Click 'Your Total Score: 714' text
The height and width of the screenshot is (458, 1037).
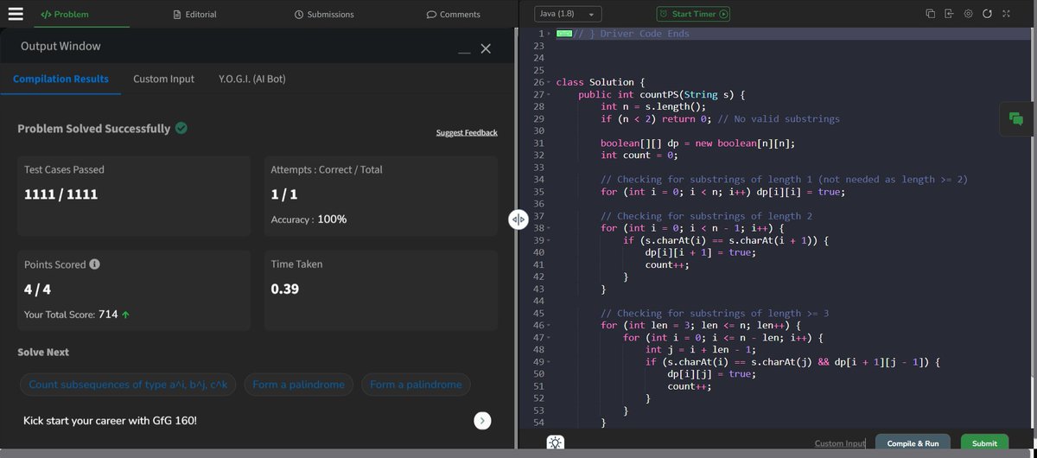(x=77, y=315)
